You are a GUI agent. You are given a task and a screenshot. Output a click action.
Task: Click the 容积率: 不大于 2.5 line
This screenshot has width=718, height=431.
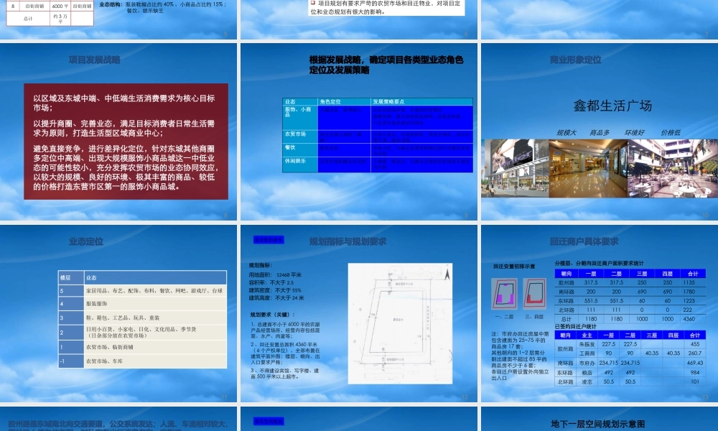271,282
